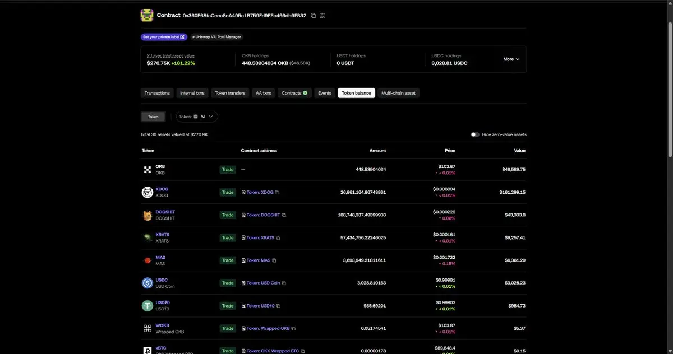
Task: Copy the XRATS contract address
Action: tap(278, 238)
